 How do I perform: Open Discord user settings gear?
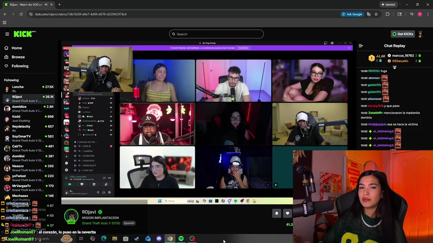[109, 192]
